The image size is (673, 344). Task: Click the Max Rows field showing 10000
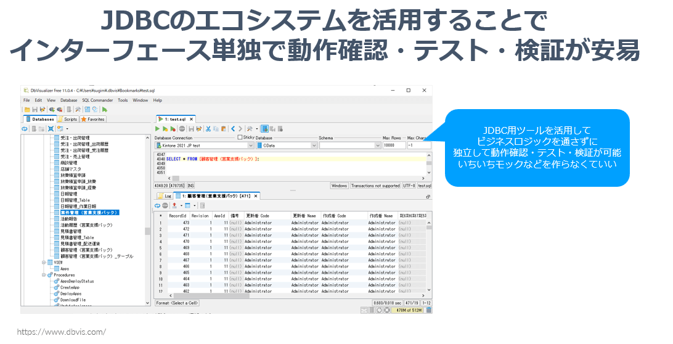(394, 145)
